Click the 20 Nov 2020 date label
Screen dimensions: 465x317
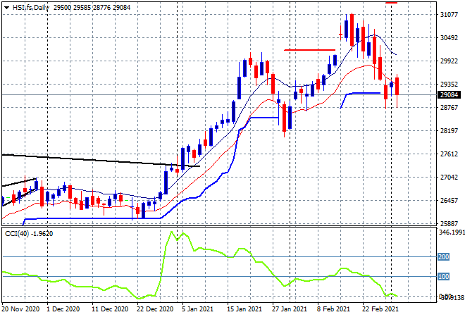click(x=20, y=309)
